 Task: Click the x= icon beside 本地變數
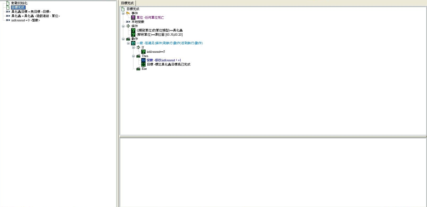tap(128, 22)
